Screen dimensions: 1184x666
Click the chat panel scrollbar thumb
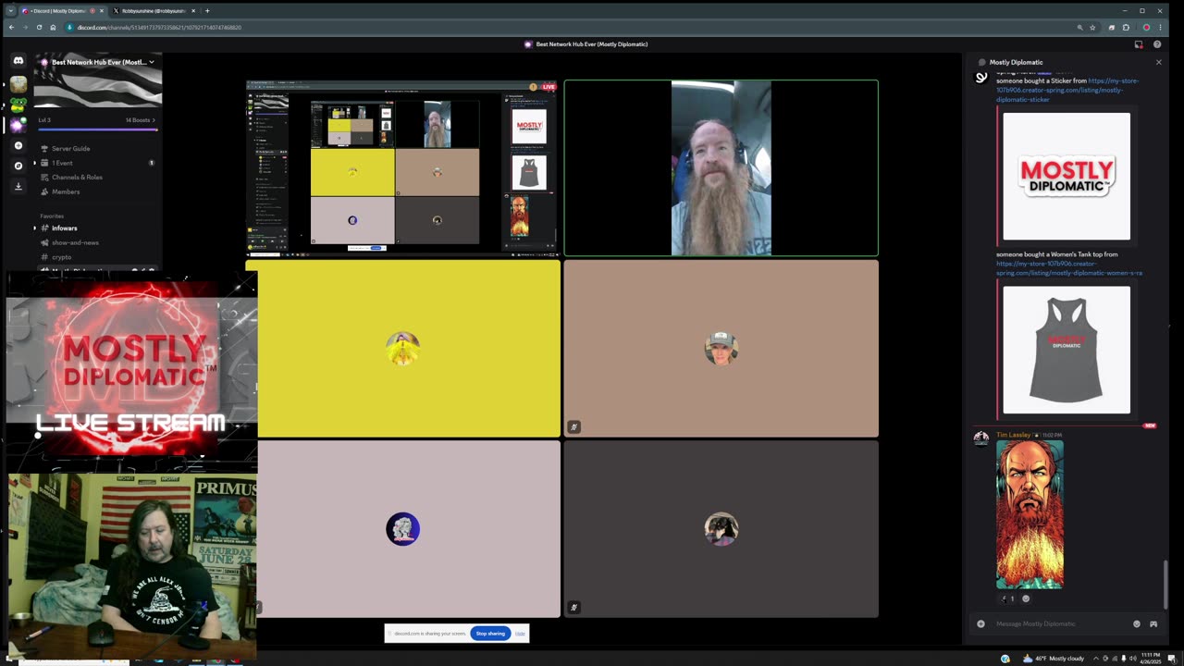tap(1165, 585)
